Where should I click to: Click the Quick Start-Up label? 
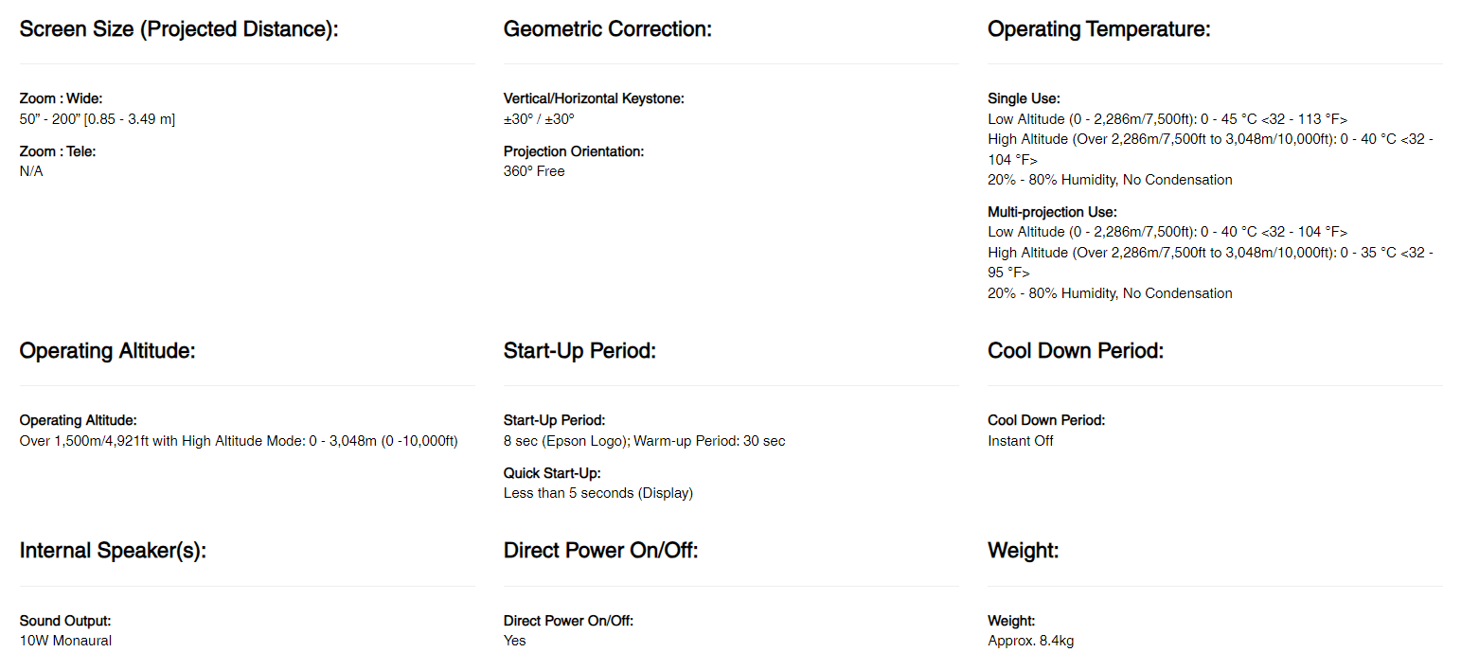click(552, 473)
